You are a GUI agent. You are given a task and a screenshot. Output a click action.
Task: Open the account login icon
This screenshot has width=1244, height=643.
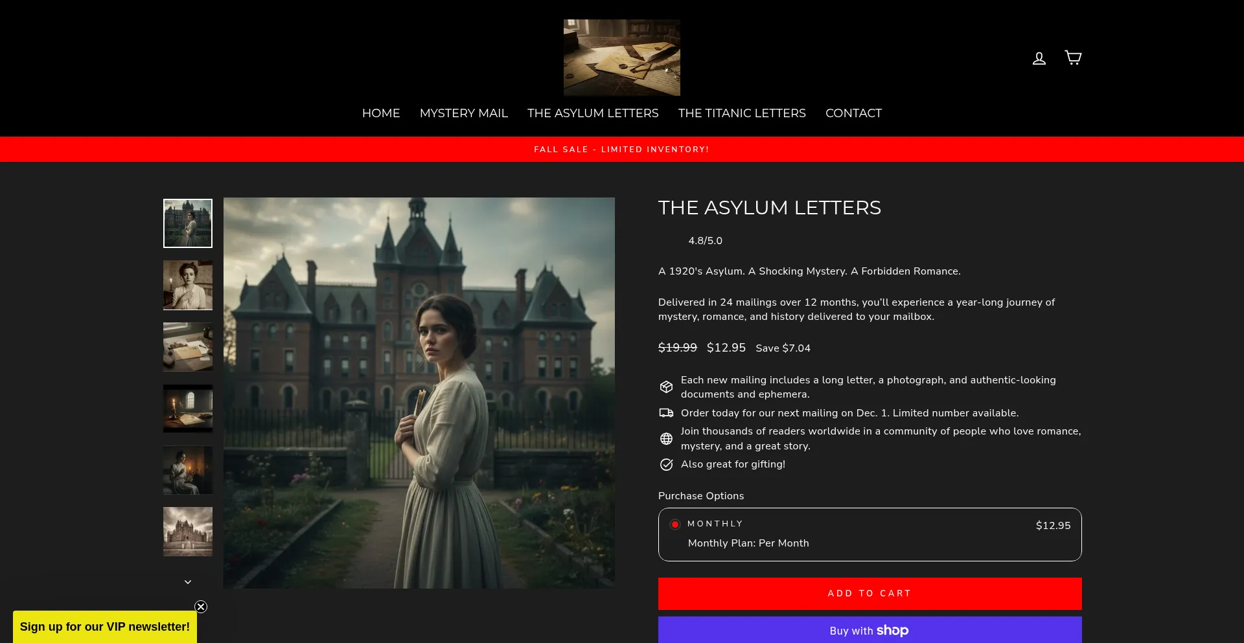click(x=1039, y=58)
